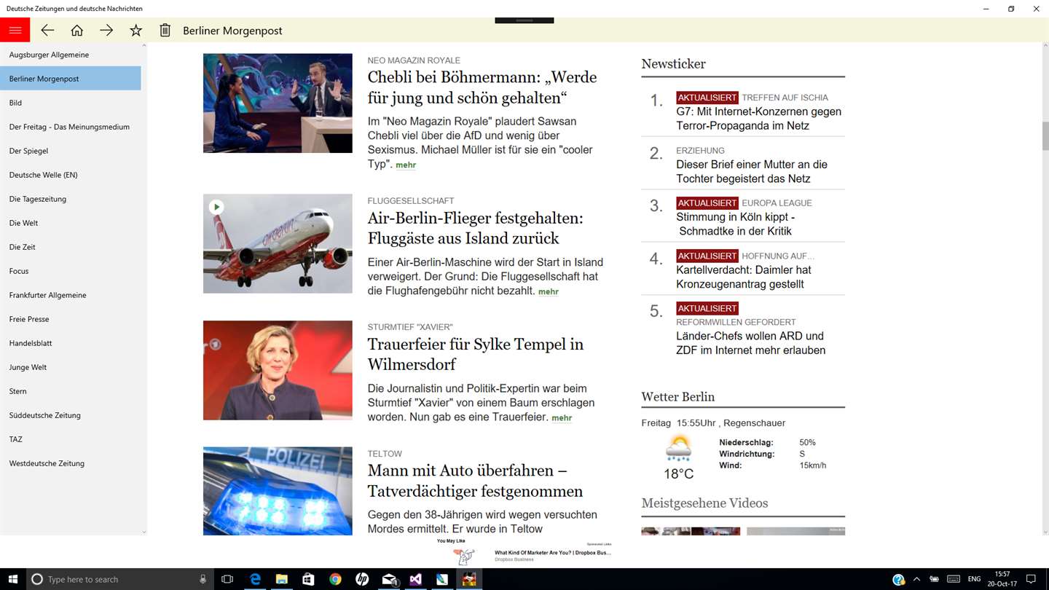
Task: Open Der Spiegel
Action: [71, 151]
